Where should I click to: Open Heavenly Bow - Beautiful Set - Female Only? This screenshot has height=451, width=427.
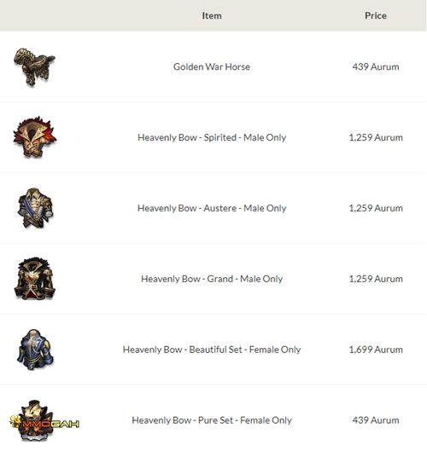(212, 350)
